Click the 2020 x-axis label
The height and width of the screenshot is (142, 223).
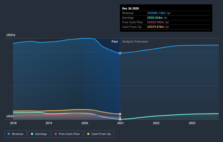point(85,123)
